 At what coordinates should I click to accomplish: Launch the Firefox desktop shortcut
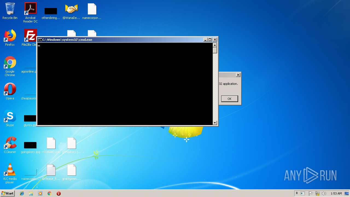(x=10, y=38)
